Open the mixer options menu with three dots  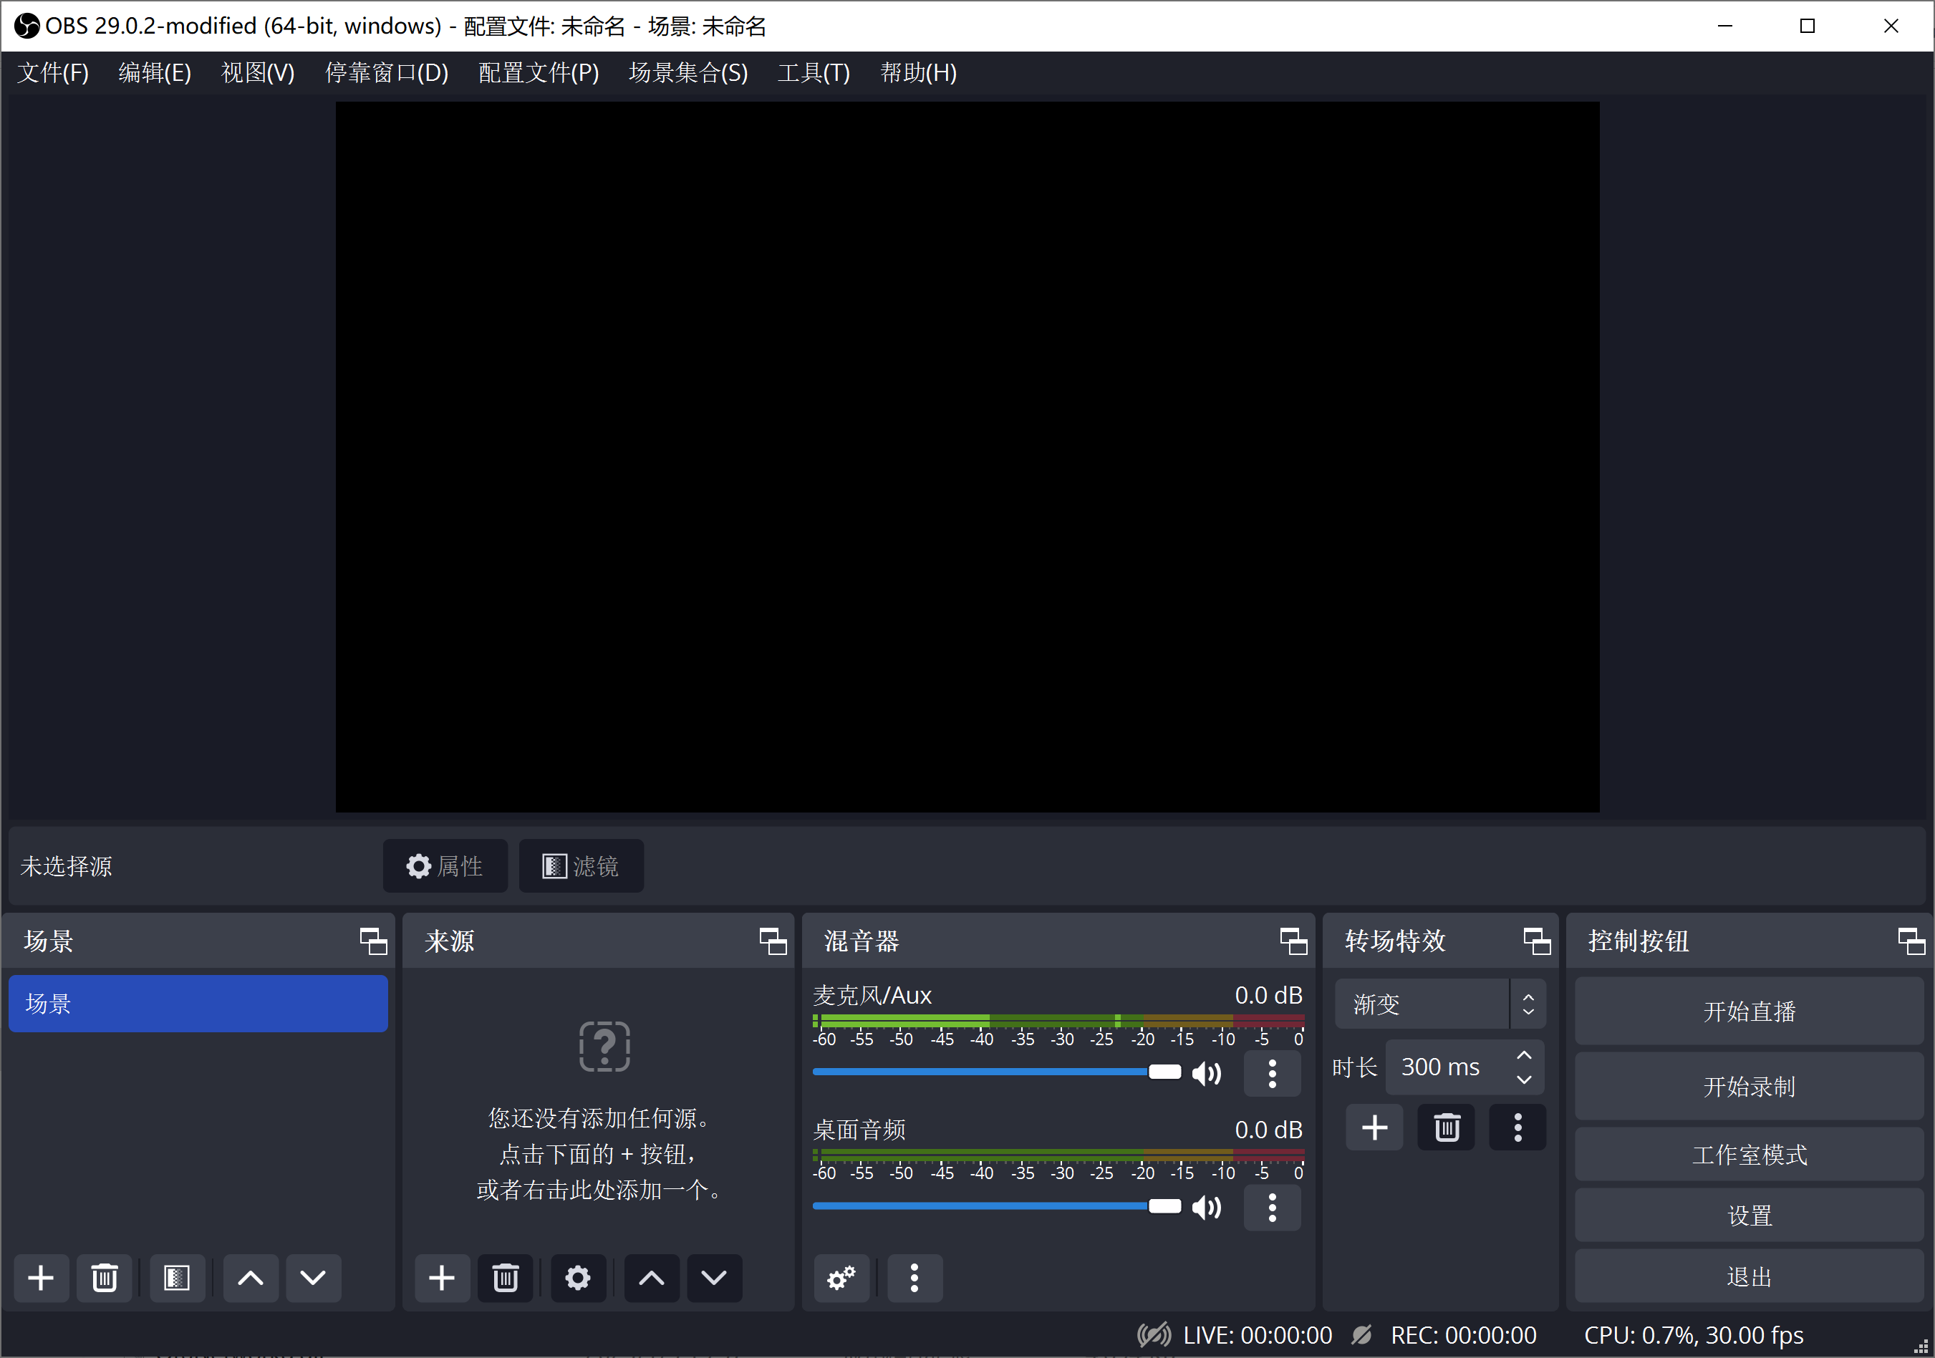915,1278
